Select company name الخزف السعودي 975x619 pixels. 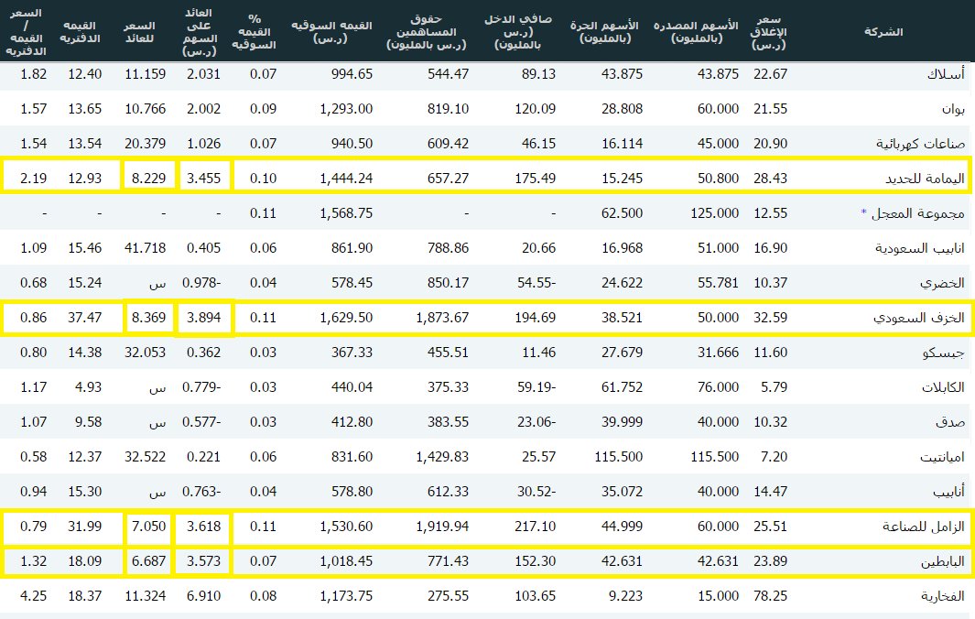pos(919,318)
